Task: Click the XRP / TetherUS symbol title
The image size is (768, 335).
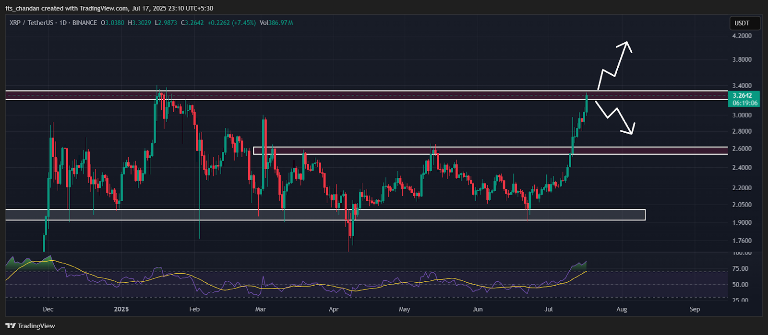Action: pos(30,23)
